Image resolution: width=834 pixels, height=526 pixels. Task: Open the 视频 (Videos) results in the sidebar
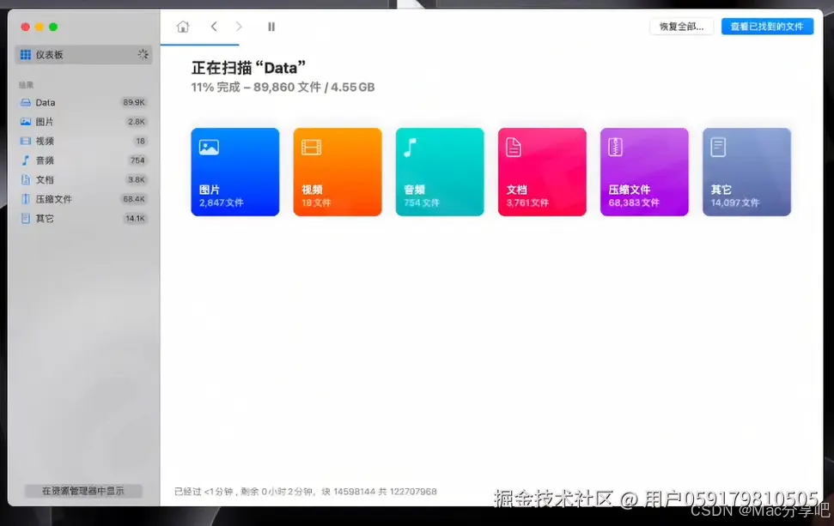[x=44, y=141]
